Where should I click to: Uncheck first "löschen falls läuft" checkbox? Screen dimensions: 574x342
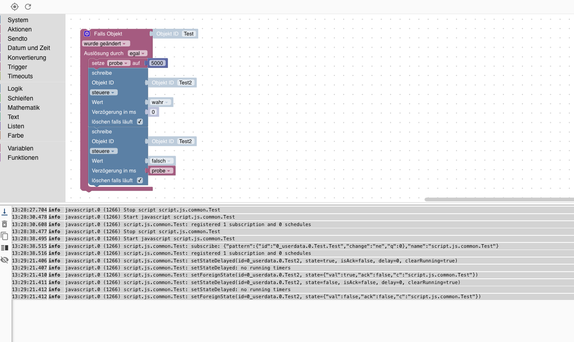click(x=140, y=122)
